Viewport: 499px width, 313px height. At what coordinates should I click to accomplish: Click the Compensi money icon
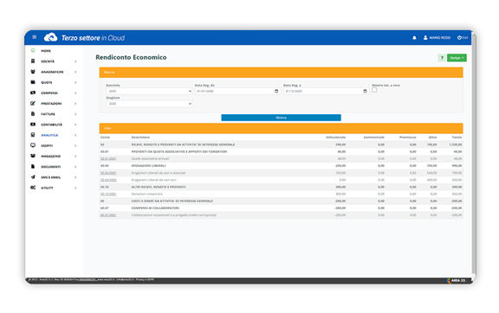click(x=33, y=93)
